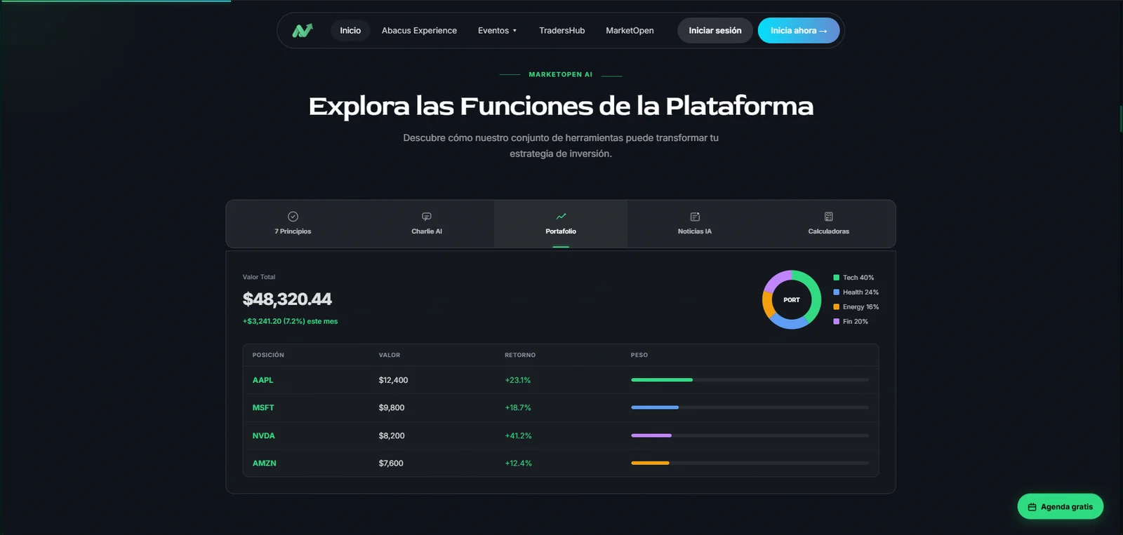1123x535 pixels.
Task: Click the +18.7% return value
Action: click(x=518, y=407)
